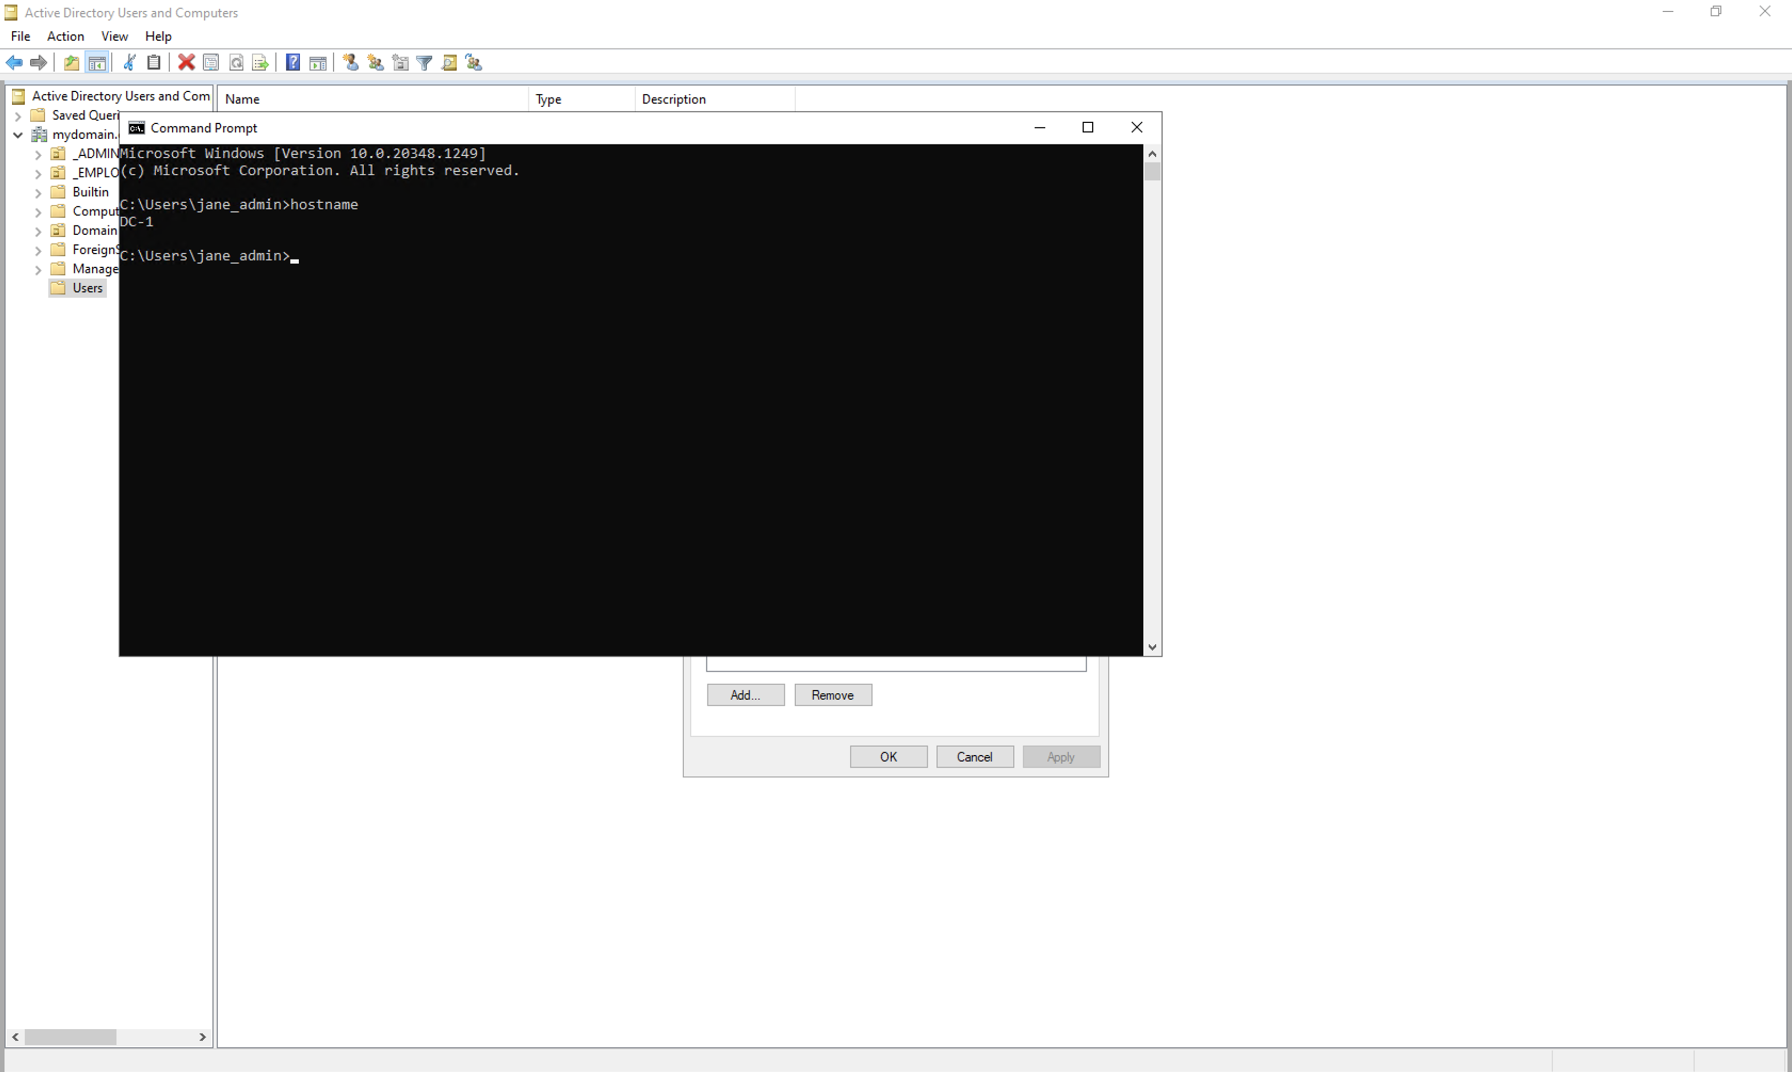Open the Help menu
1792x1072 pixels.
pyautogui.click(x=158, y=36)
